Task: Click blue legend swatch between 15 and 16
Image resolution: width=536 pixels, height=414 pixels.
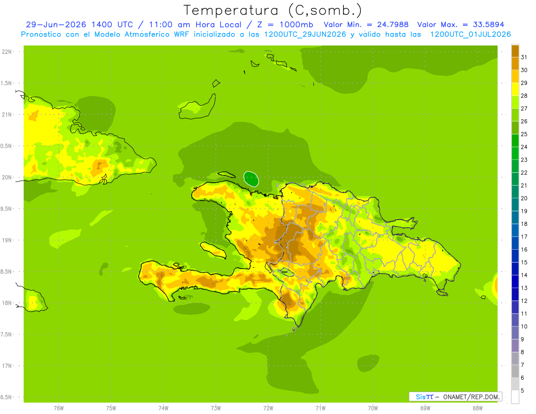Action: point(515,256)
